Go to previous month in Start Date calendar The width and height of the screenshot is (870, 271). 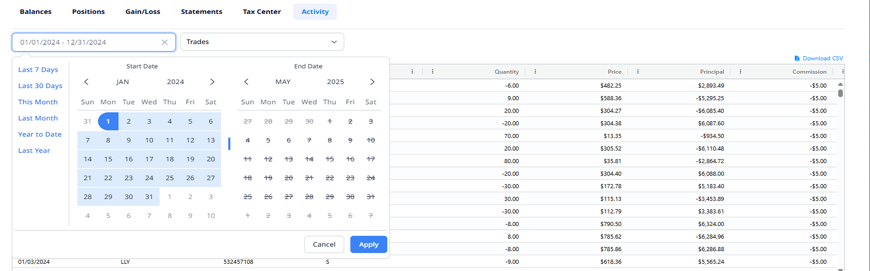coord(86,82)
